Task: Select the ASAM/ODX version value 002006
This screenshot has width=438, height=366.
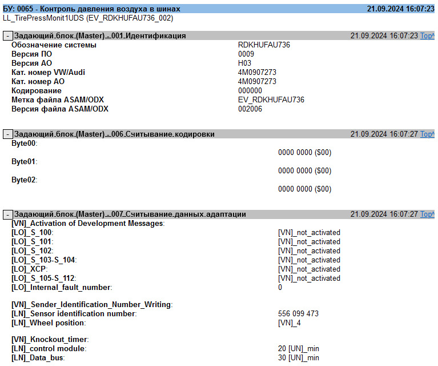Action: tap(250, 109)
